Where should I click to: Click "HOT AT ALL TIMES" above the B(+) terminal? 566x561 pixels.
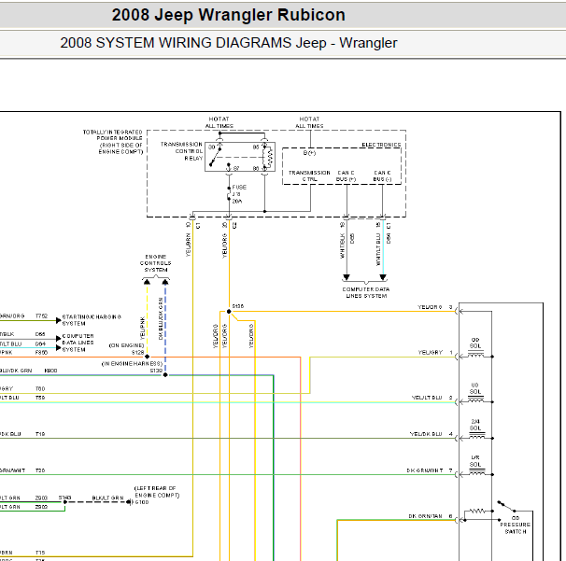point(309,122)
